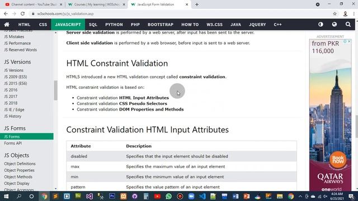Open Word from taskbar
Viewport: 358px width, 201px height.
pos(235,196)
